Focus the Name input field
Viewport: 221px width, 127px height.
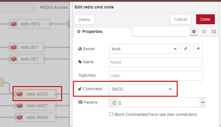156,62
